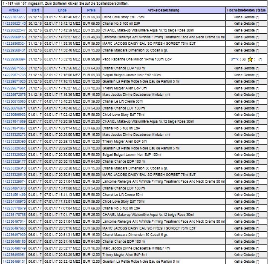The height and width of the screenshot is (264, 268).
Task: Sort table by Start column header
Action: point(35,10)
